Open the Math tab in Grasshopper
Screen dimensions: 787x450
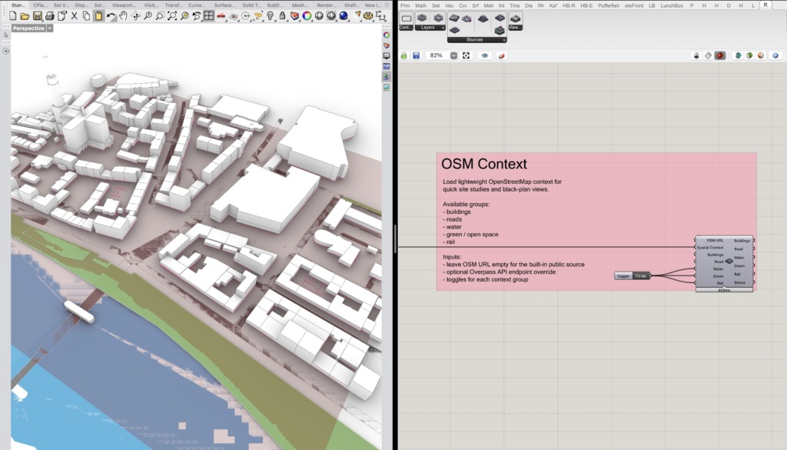coord(420,5)
